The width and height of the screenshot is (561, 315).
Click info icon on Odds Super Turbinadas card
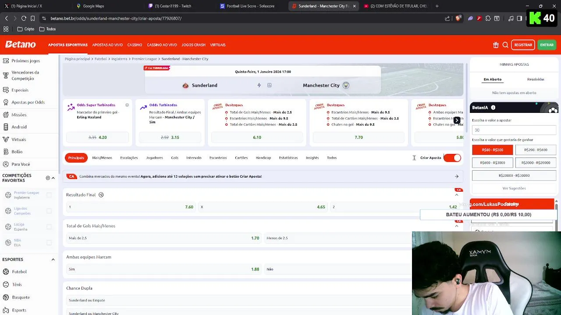[127, 105]
